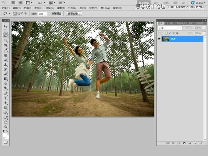Launch Mini Bridge from the application bar
Screen dimensions: 208x156
click(x=20, y=2)
